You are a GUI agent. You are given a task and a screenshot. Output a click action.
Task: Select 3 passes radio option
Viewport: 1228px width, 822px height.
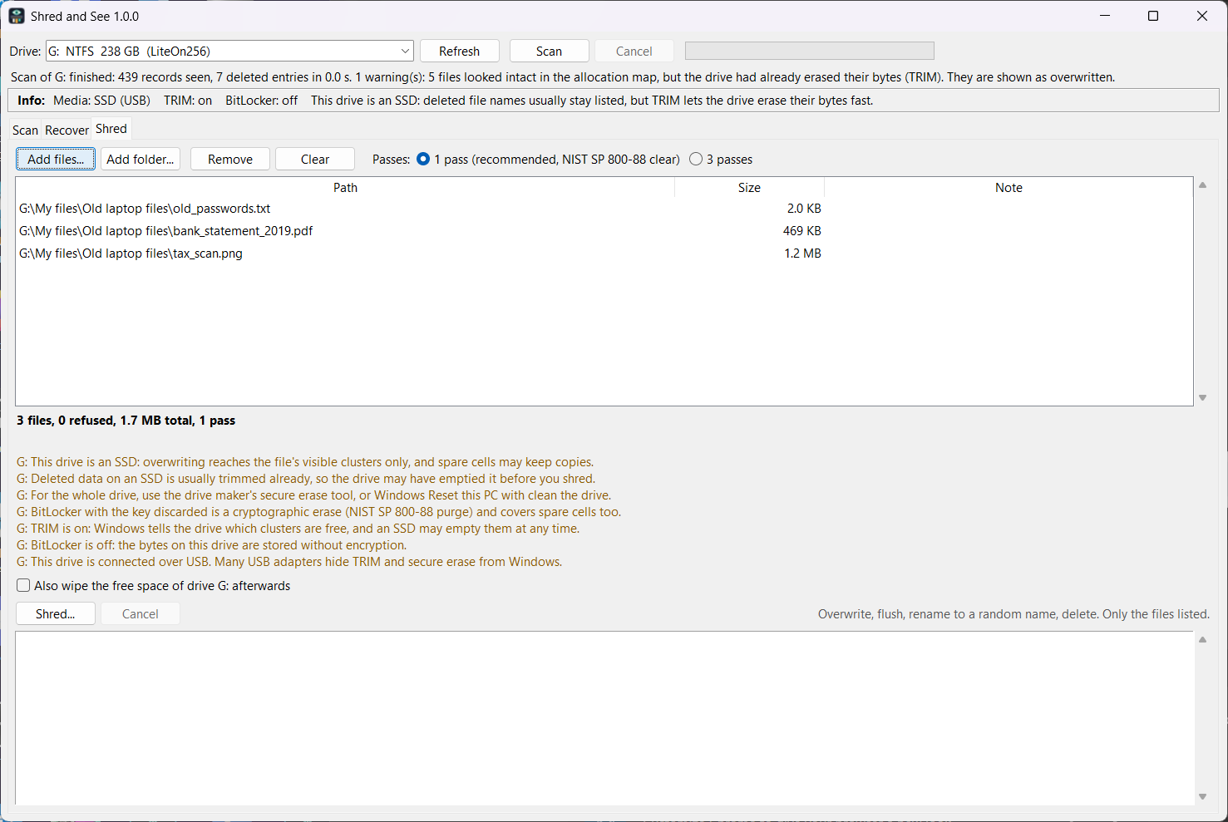click(x=696, y=159)
